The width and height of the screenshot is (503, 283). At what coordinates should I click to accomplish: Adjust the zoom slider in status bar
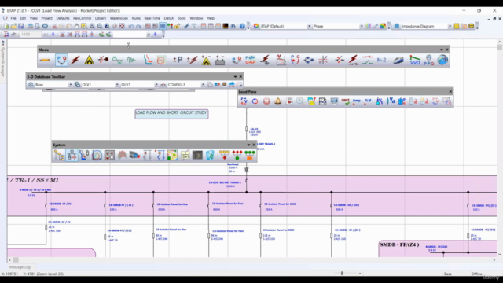point(343,274)
